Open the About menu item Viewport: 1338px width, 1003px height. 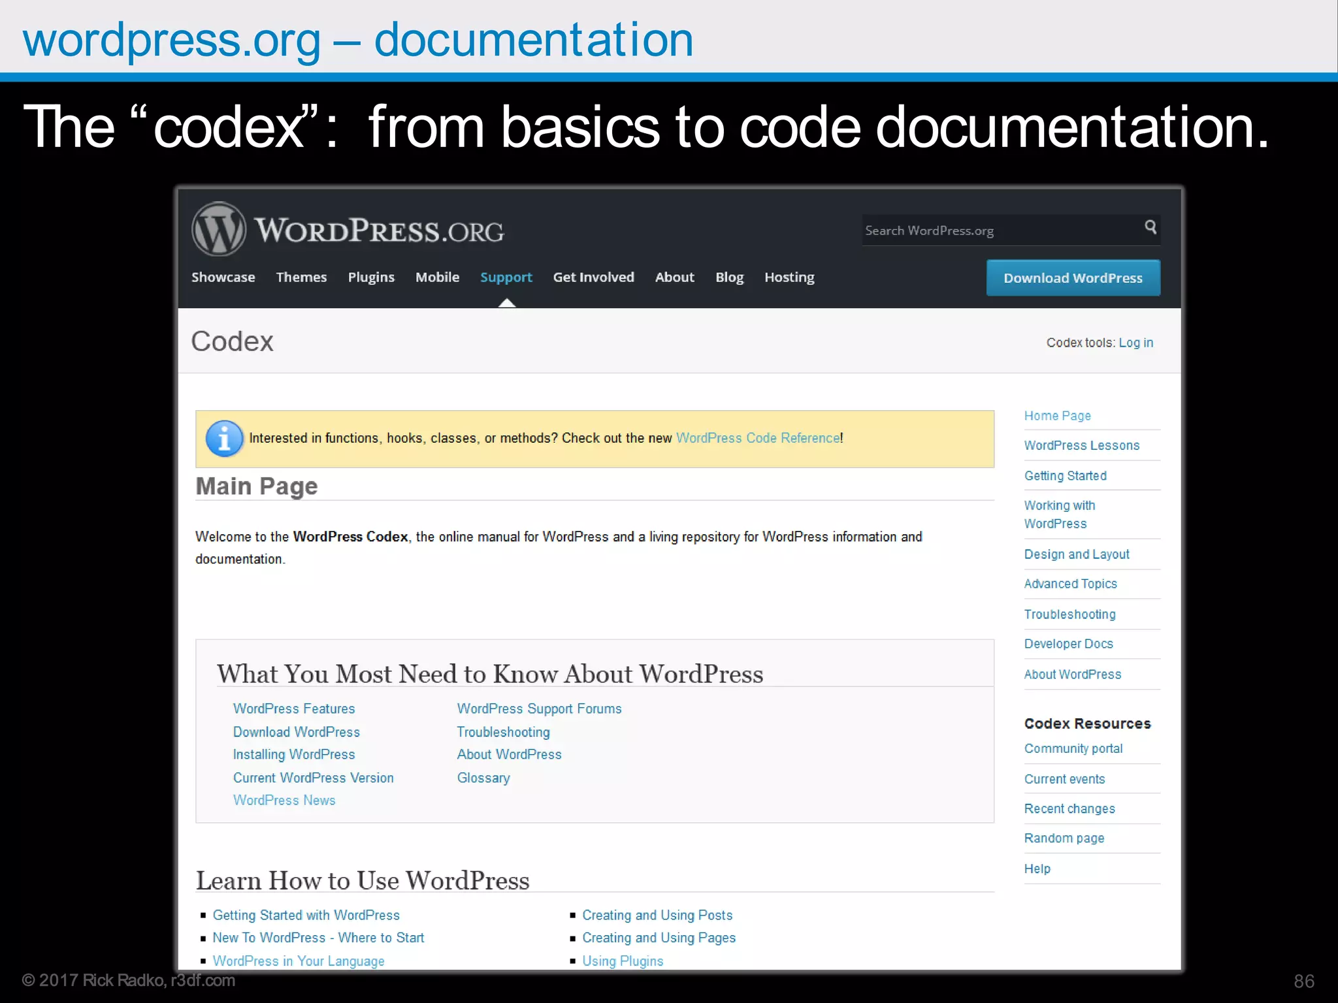675,277
